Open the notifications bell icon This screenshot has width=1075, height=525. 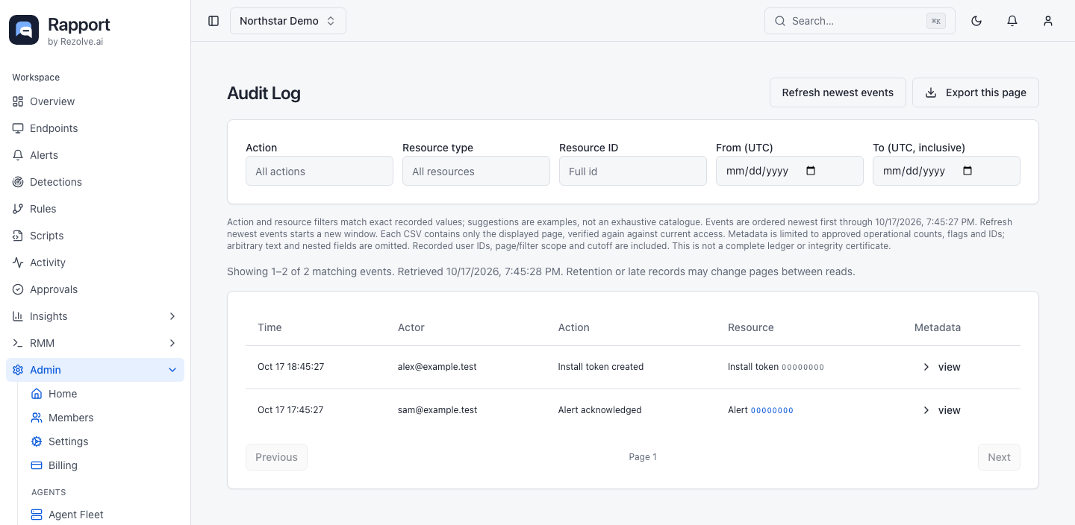pyautogui.click(x=1012, y=21)
